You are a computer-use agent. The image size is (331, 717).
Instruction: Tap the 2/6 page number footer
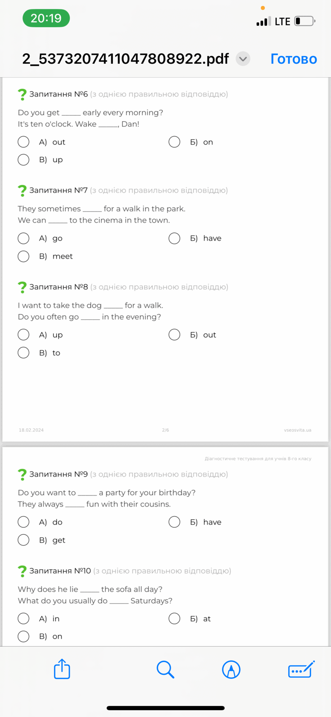[165, 430]
